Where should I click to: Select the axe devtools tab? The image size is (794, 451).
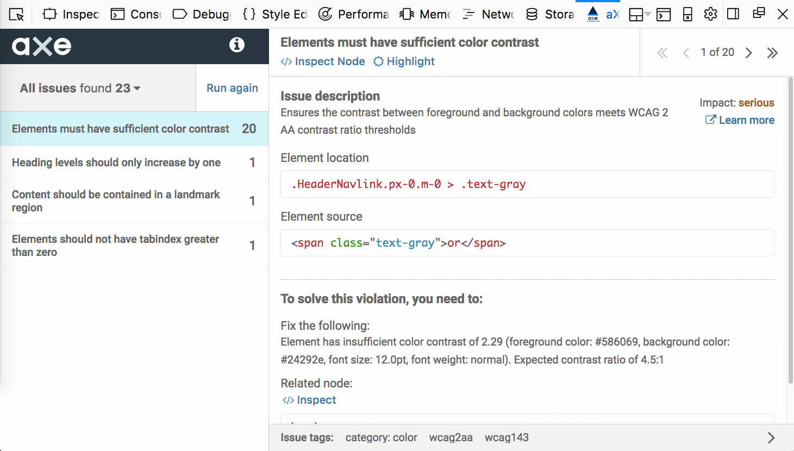[x=603, y=15]
